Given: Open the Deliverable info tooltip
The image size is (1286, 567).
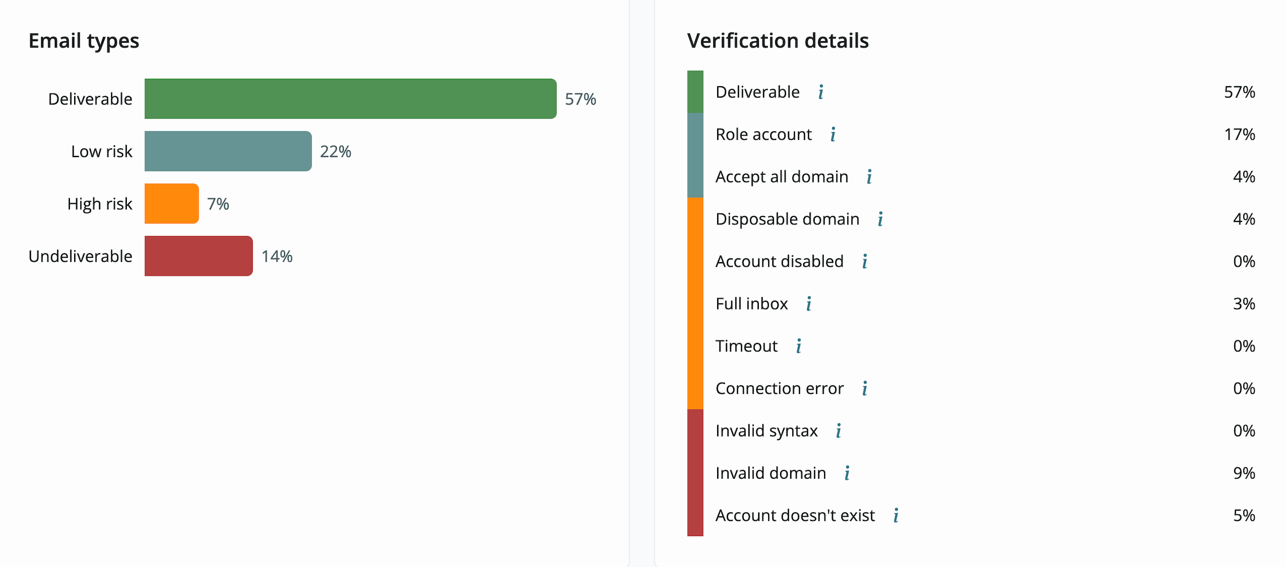Looking at the screenshot, I should (x=821, y=92).
